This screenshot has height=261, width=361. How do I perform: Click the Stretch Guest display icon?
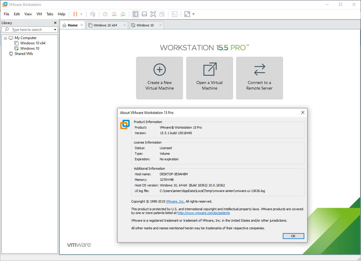point(187,14)
